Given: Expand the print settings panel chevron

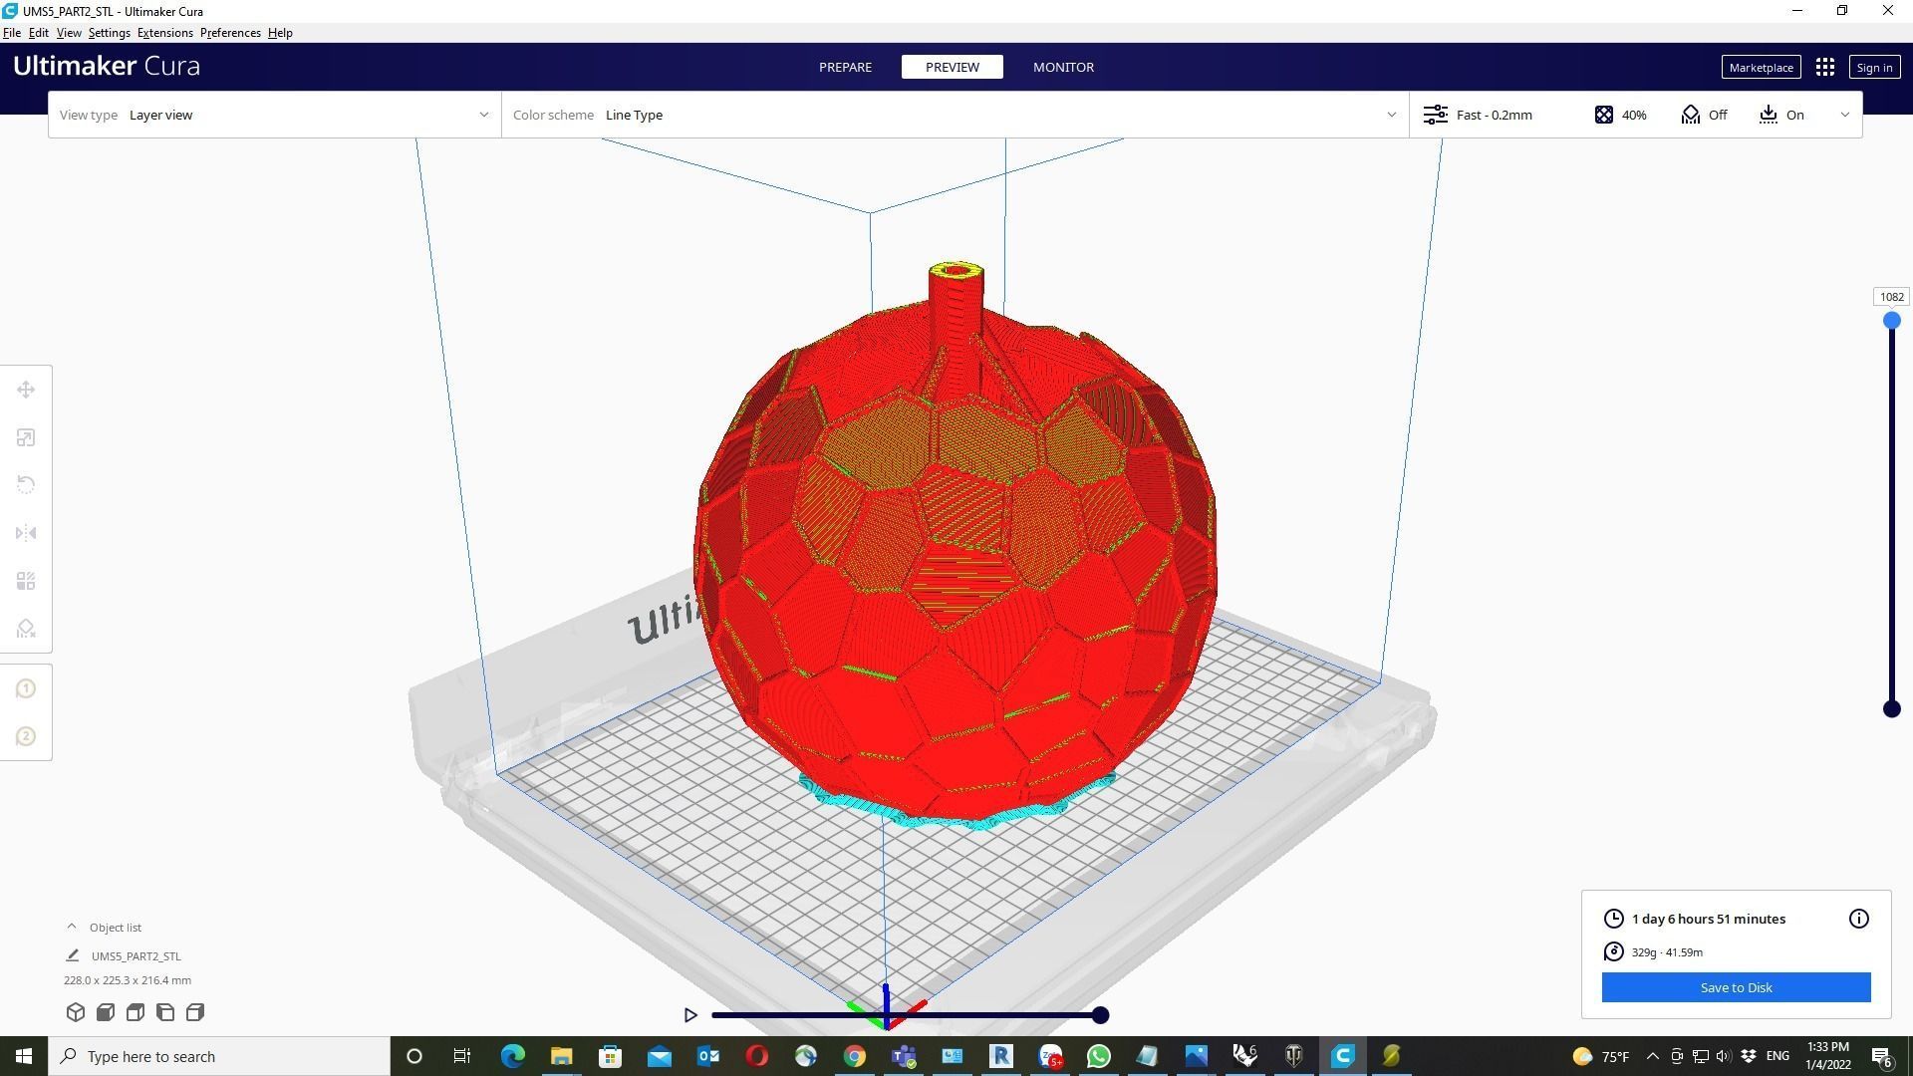Looking at the screenshot, I should pos(1844,115).
